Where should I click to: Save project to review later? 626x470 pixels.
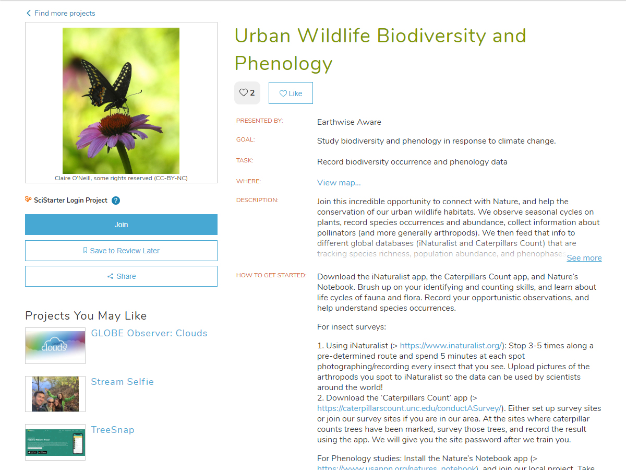pos(121,251)
